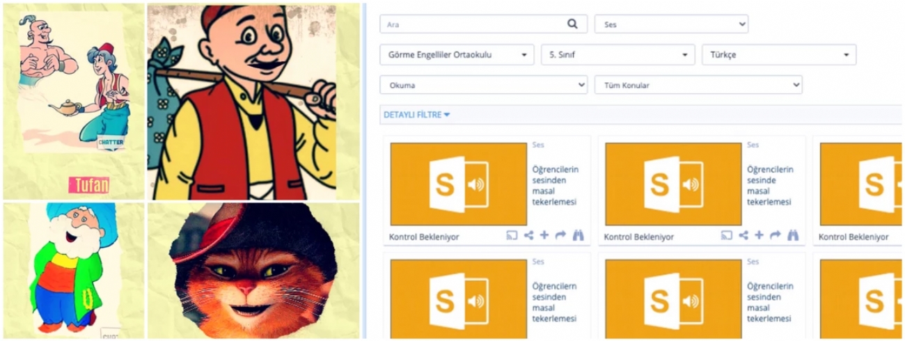Image resolution: width=905 pixels, height=341 pixels.
Task: Open first Öğrencilerin sesinden masal tekerlemesi thumbnail
Action: 459,184
